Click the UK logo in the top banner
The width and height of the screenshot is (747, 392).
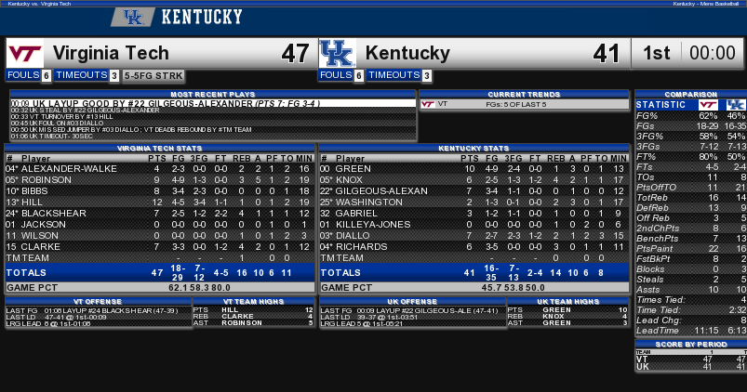click(x=133, y=17)
